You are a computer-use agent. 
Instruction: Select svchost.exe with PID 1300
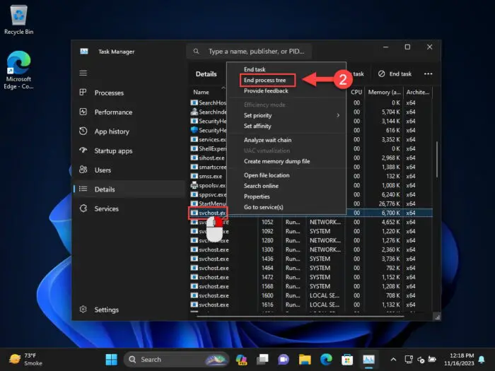click(x=311, y=249)
